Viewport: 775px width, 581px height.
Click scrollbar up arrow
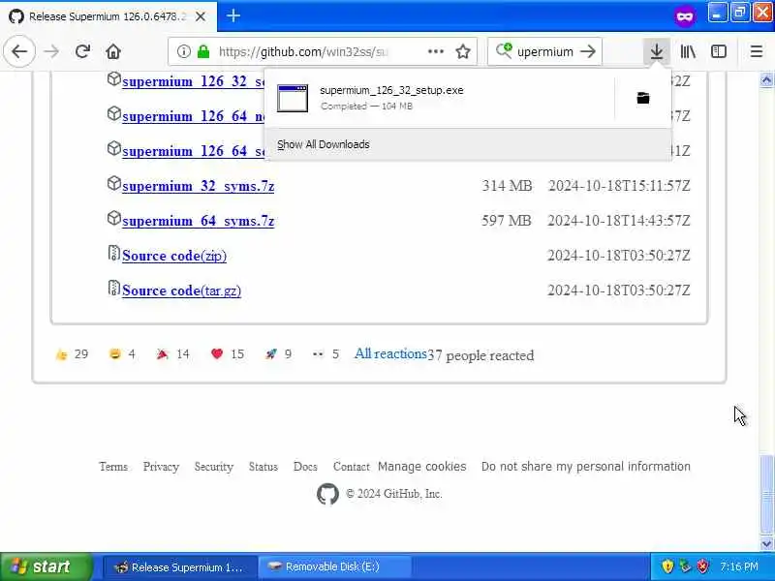click(x=766, y=79)
